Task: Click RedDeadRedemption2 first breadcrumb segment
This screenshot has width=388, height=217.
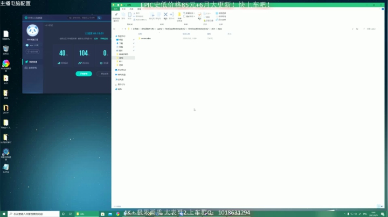Action: click(175, 29)
